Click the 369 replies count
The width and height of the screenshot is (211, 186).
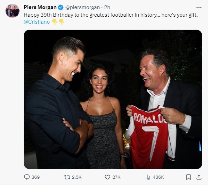pos(35,177)
